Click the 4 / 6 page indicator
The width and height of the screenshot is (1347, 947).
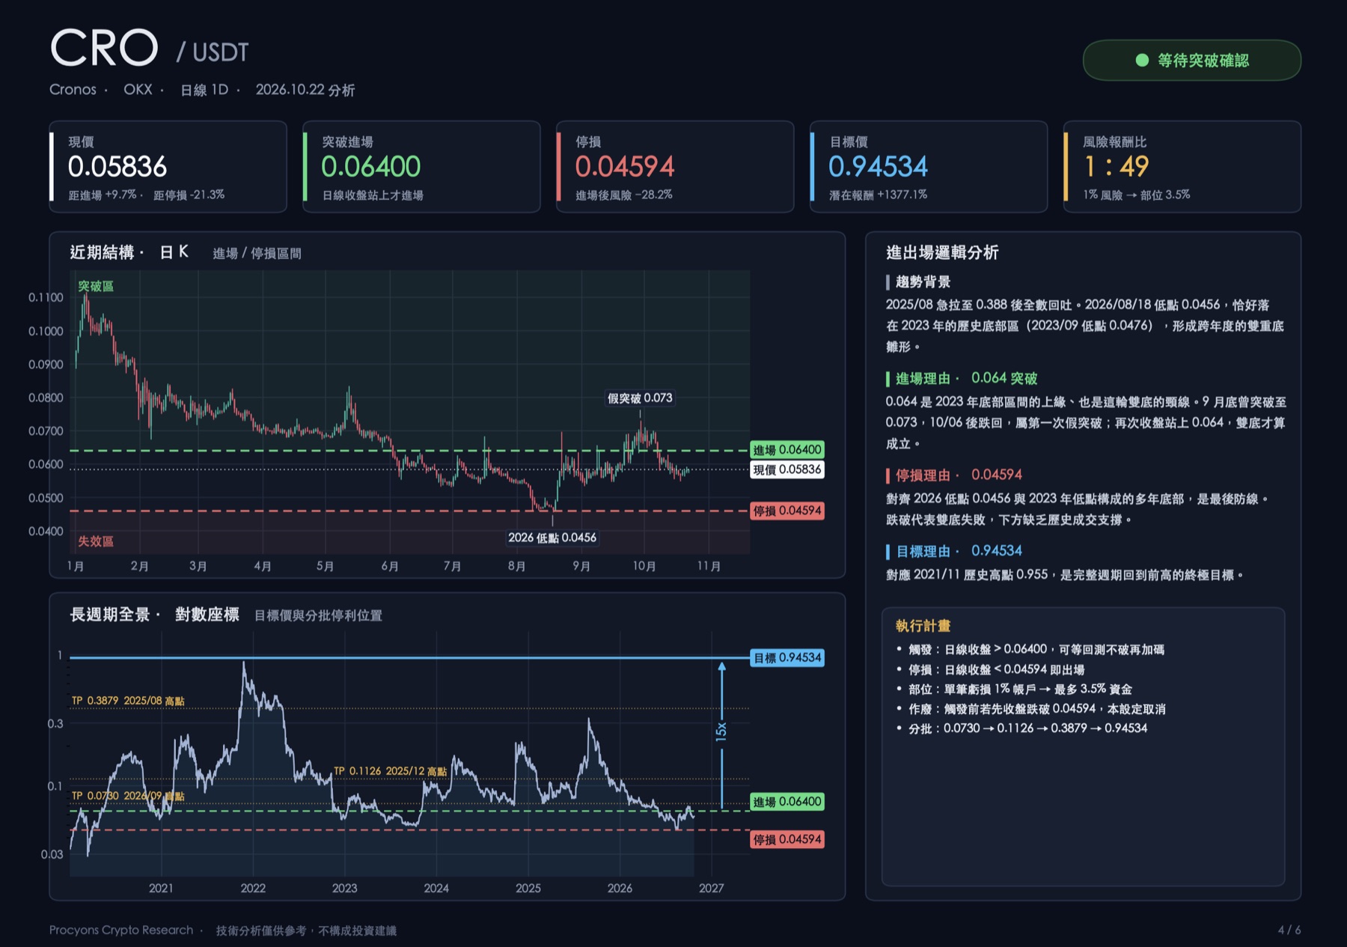(1289, 930)
